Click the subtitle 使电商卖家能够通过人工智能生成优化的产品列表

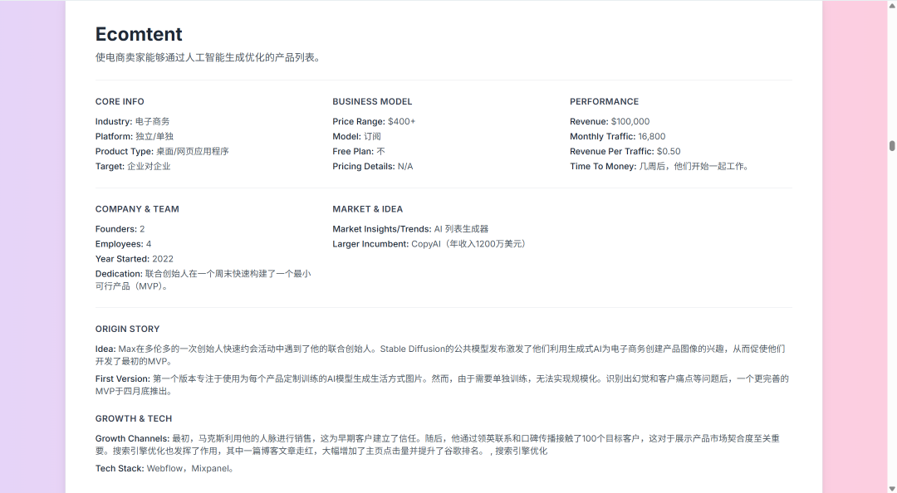point(208,57)
